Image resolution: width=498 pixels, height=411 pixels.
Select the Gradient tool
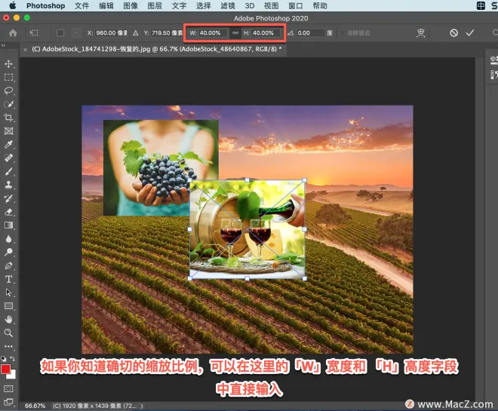pyautogui.click(x=8, y=225)
